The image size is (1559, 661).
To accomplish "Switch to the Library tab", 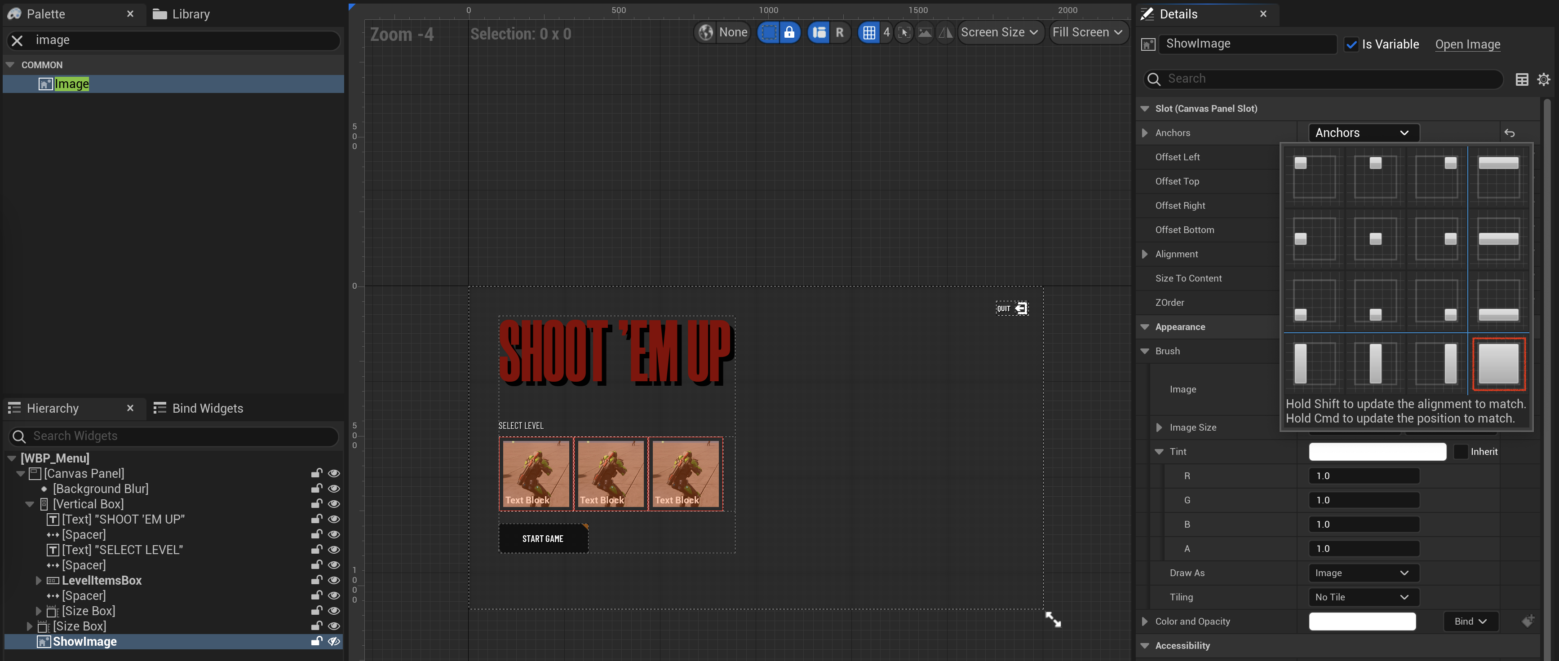I will pyautogui.click(x=182, y=14).
